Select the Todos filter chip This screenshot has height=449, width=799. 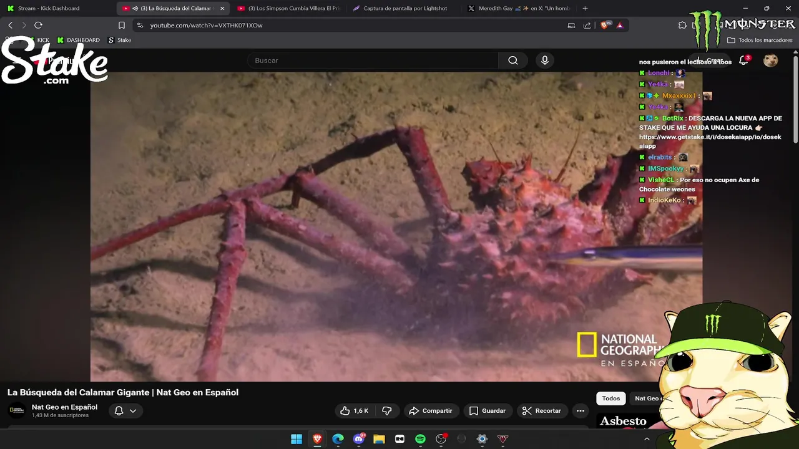pos(611,398)
